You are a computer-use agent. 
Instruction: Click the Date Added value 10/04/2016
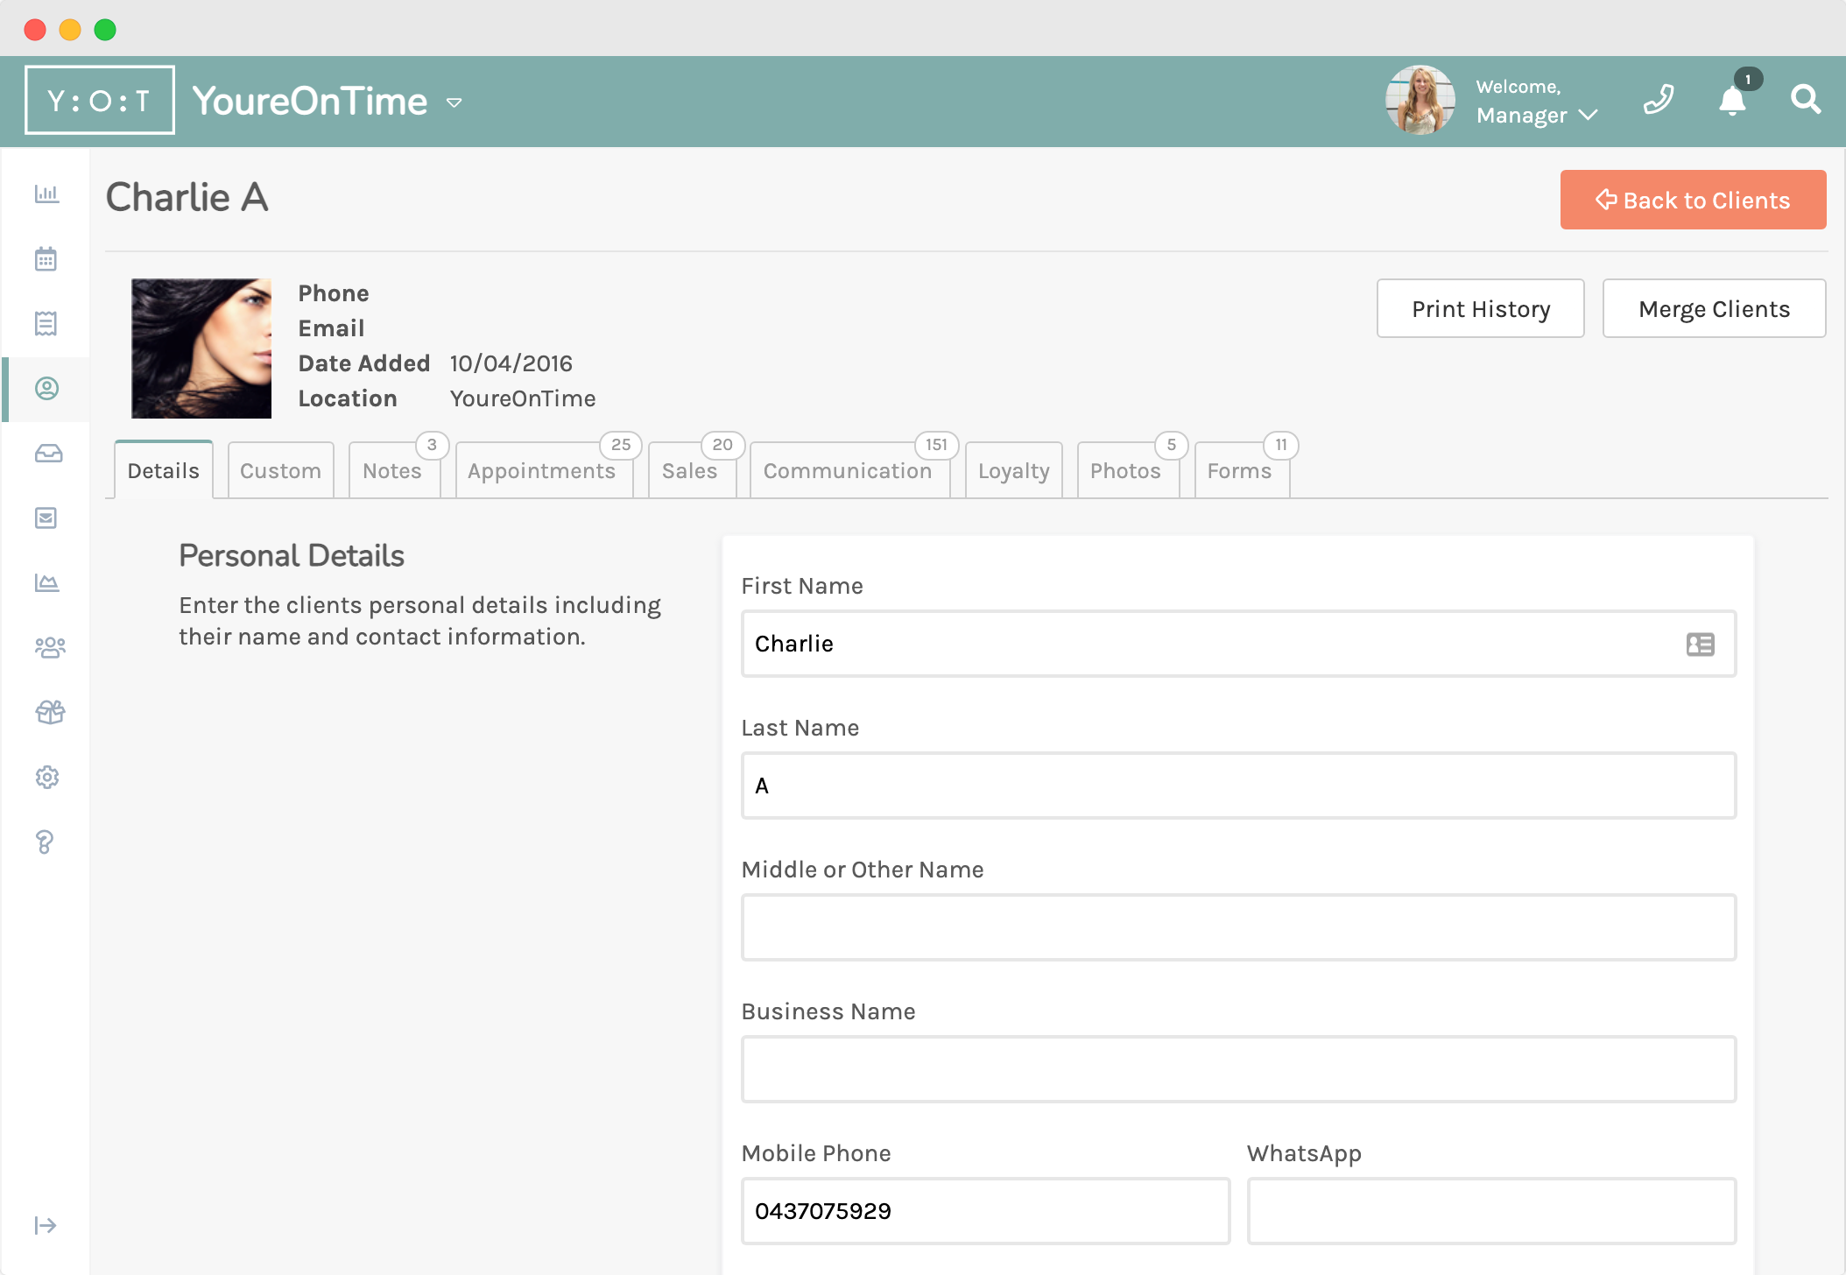[x=511, y=363]
